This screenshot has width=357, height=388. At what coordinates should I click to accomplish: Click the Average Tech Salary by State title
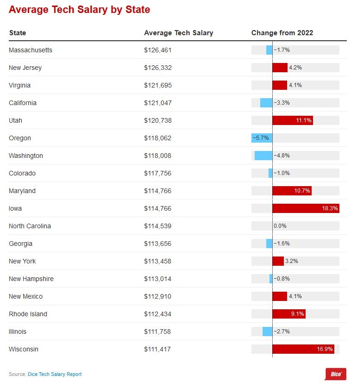(79, 10)
